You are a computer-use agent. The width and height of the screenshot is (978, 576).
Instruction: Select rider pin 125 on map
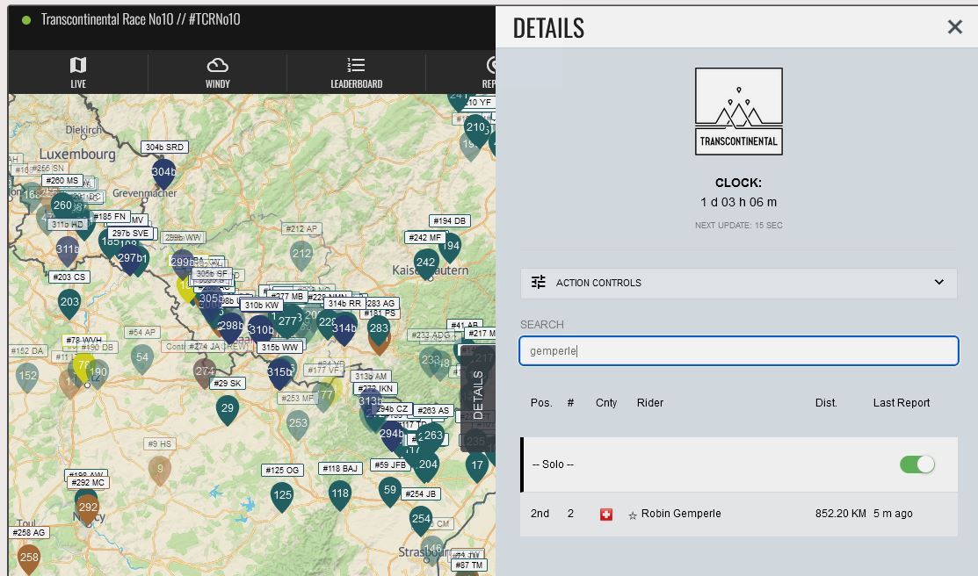click(x=282, y=496)
